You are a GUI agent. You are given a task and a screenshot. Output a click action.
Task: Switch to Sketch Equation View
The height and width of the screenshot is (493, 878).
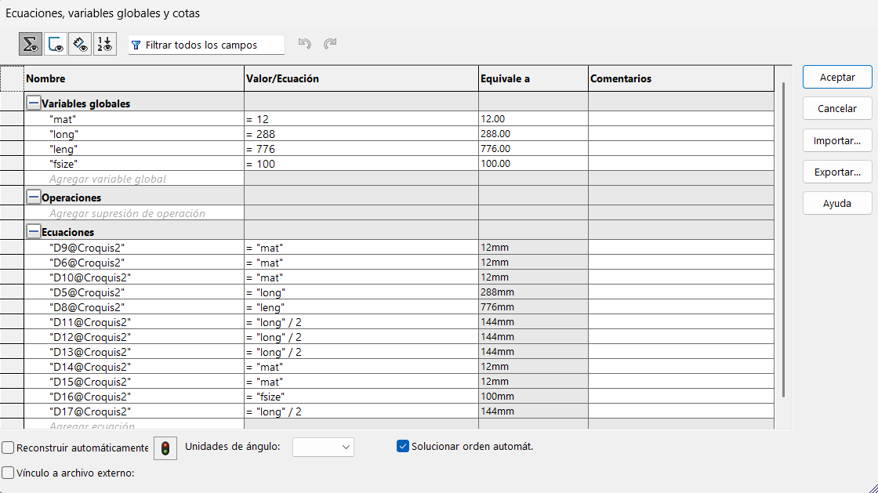pyautogui.click(x=55, y=45)
